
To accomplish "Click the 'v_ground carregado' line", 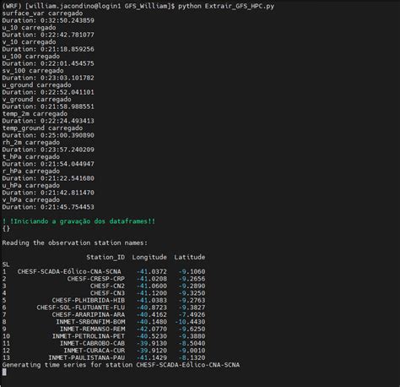I will click(36, 100).
